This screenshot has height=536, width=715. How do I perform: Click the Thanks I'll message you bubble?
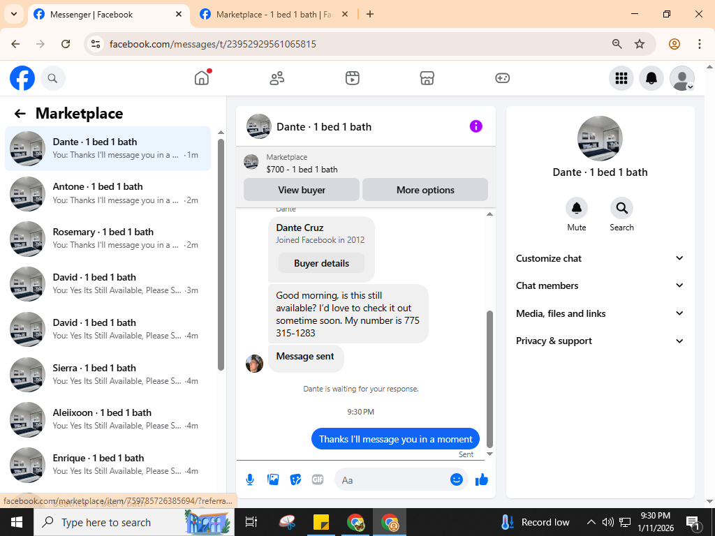click(x=395, y=439)
